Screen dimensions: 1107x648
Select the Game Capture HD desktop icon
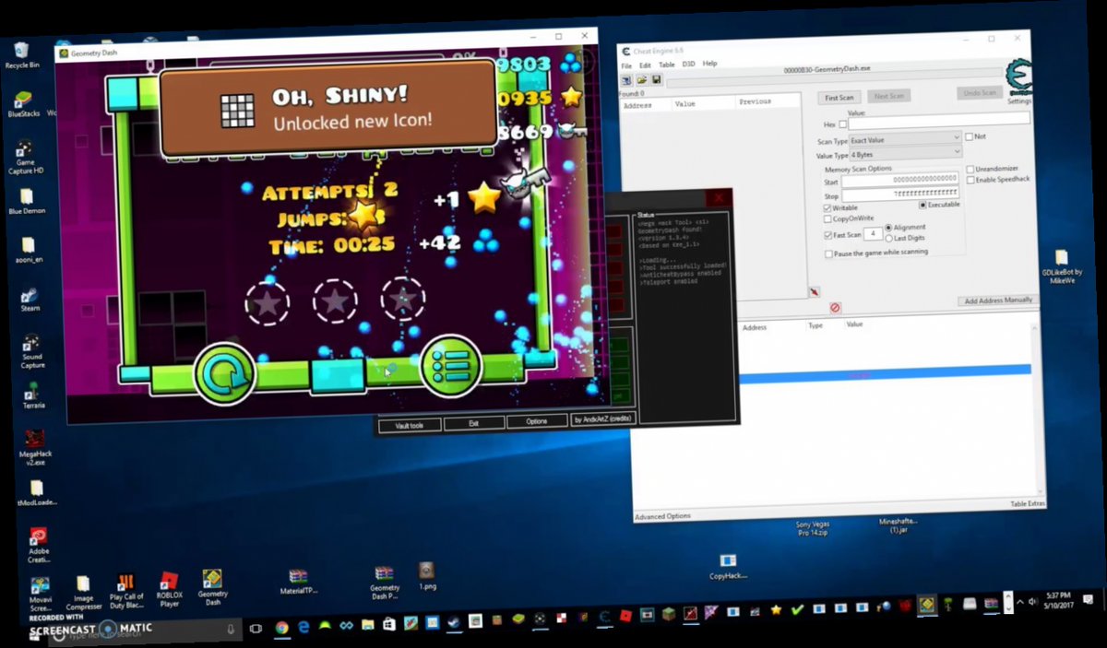tap(25, 157)
